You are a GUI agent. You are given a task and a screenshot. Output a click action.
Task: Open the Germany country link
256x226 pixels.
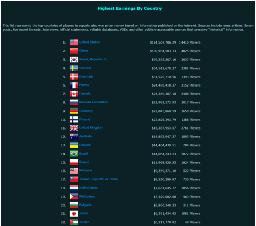pyautogui.click(x=86, y=111)
